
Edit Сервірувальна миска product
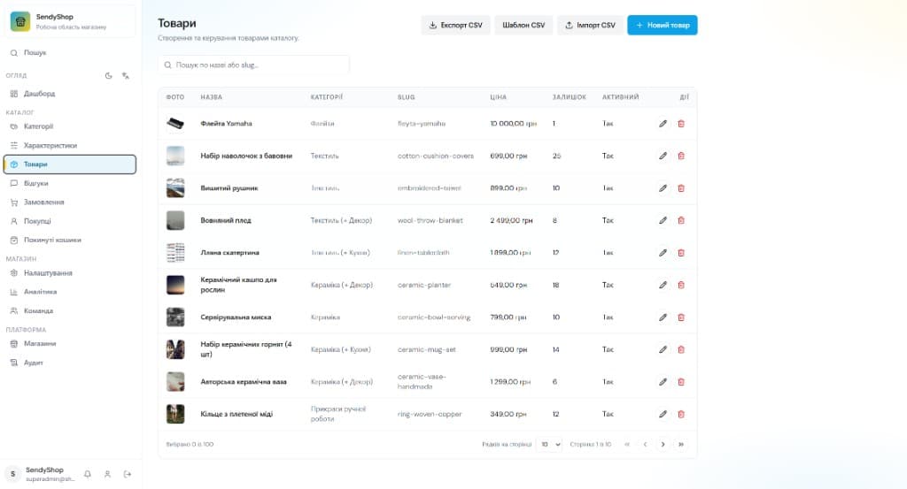pos(663,317)
